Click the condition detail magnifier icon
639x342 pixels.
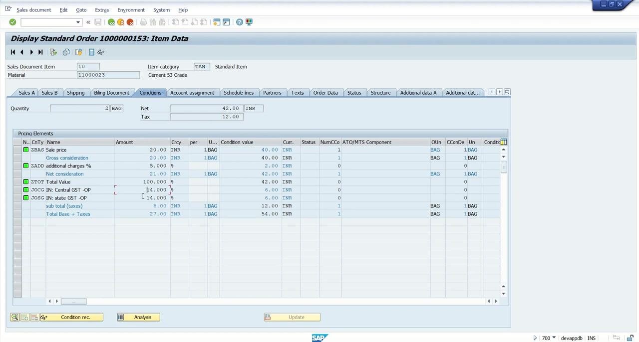coord(14,317)
